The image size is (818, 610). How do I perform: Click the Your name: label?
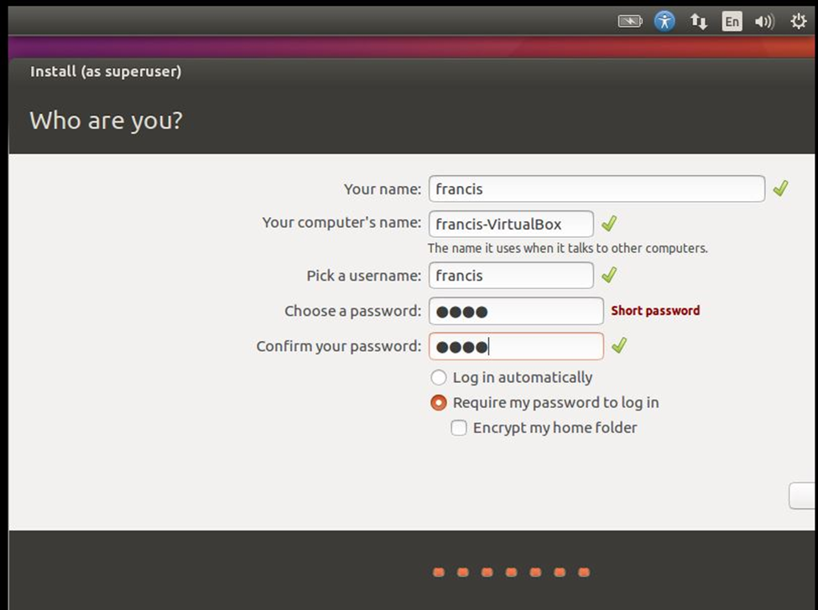383,189
